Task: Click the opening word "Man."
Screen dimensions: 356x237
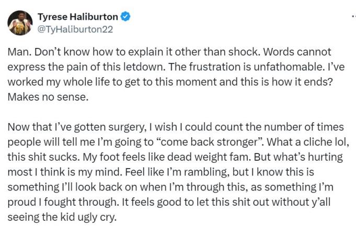Action: point(19,53)
